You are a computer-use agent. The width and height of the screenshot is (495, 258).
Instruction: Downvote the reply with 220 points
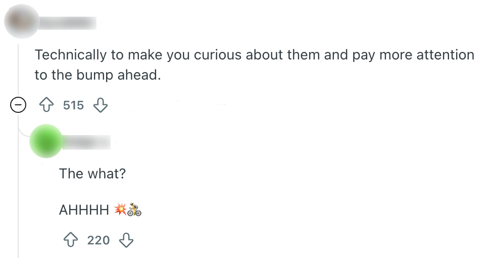click(126, 240)
